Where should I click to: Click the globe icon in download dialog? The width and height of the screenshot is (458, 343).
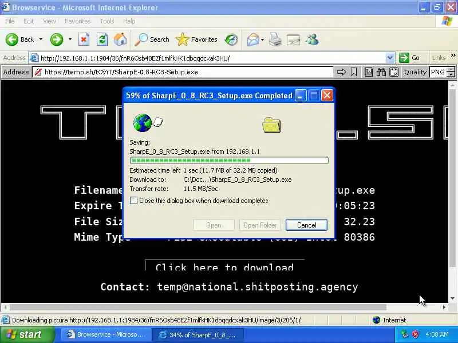(143, 123)
